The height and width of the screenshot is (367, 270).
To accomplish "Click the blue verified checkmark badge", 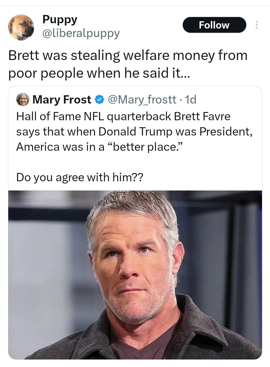I will pyautogui.click(x=99, y=99).
